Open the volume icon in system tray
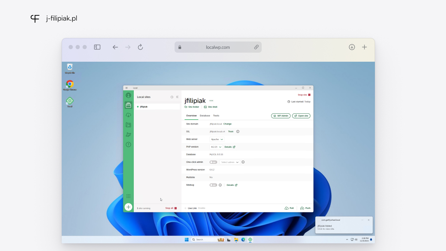 point(356,239)
